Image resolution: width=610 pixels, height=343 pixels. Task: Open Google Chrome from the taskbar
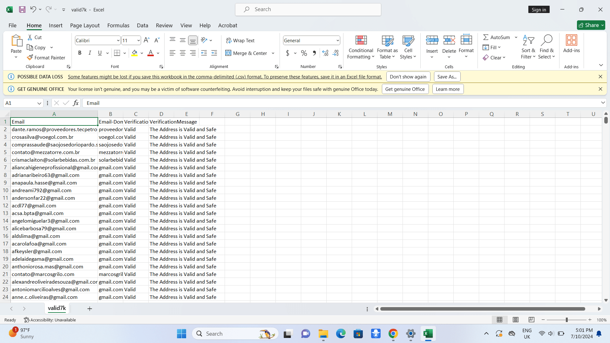click(393, 334)
